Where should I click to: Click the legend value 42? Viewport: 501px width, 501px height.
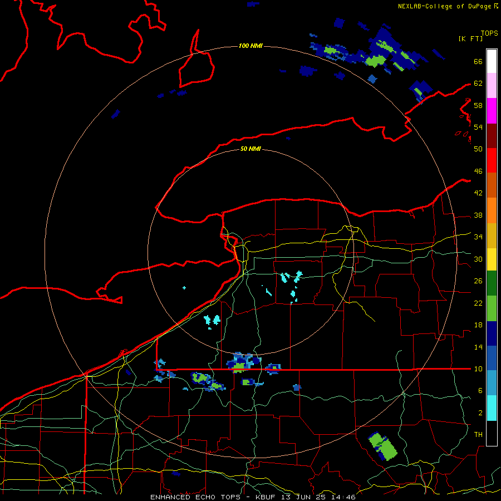(x=478, y=193)
